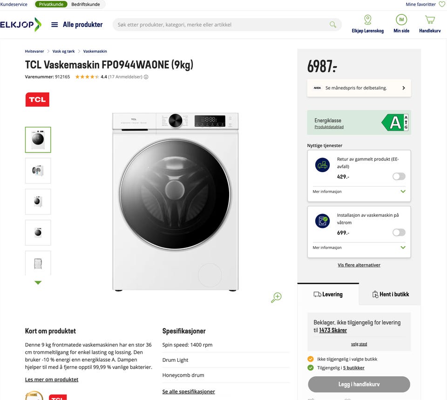Viewport: 447px width, 400px height.
Task: Click the Mine favoritter heart icon
Action: 442,4
